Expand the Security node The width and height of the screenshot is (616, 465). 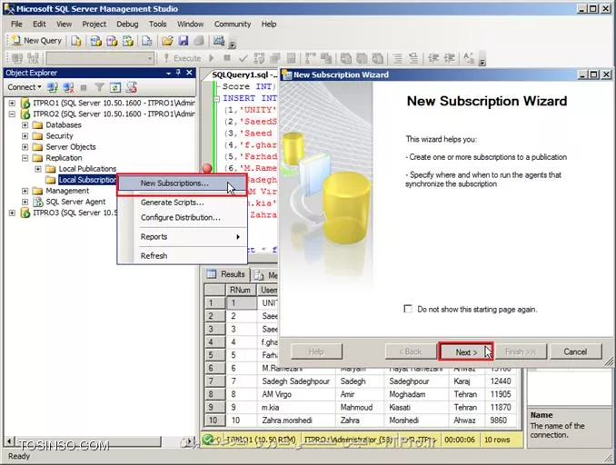click(x=25, y=136)
